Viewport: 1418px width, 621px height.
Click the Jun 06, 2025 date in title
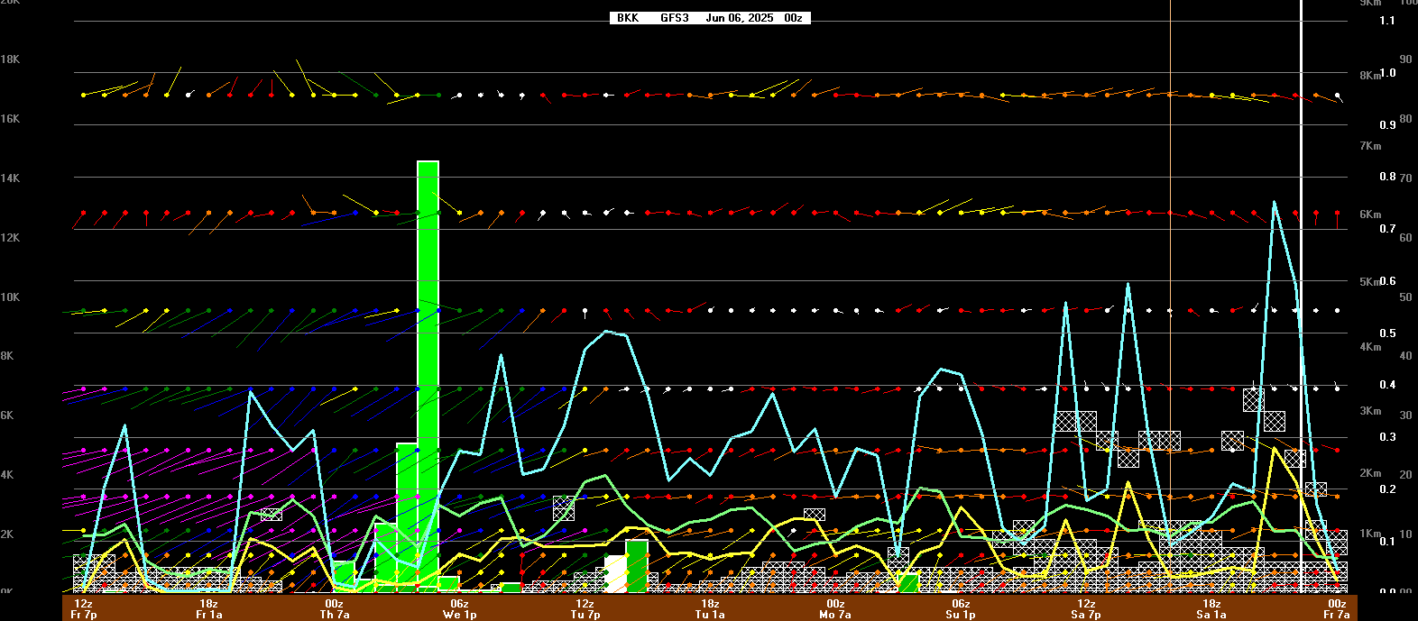pyautogui.click(x=740, y=18)
